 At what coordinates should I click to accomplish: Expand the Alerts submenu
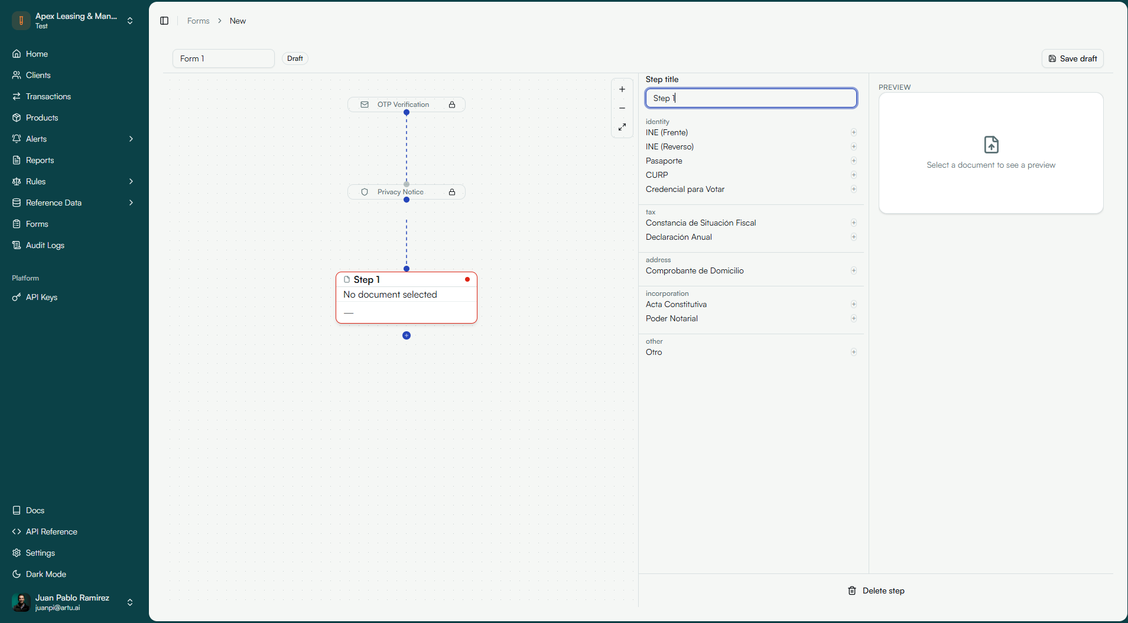point(131,139)
